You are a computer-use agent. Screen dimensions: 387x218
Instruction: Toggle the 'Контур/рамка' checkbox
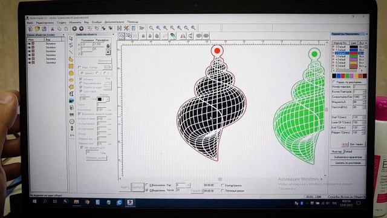tap(223, 185)
